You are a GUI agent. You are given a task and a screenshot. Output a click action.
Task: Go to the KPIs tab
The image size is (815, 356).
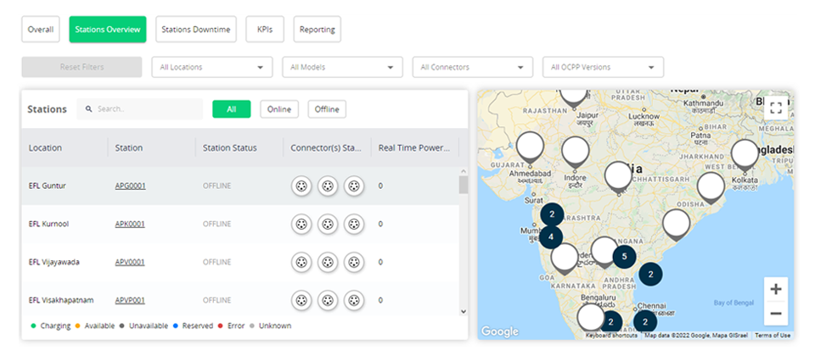coord(265,29)
